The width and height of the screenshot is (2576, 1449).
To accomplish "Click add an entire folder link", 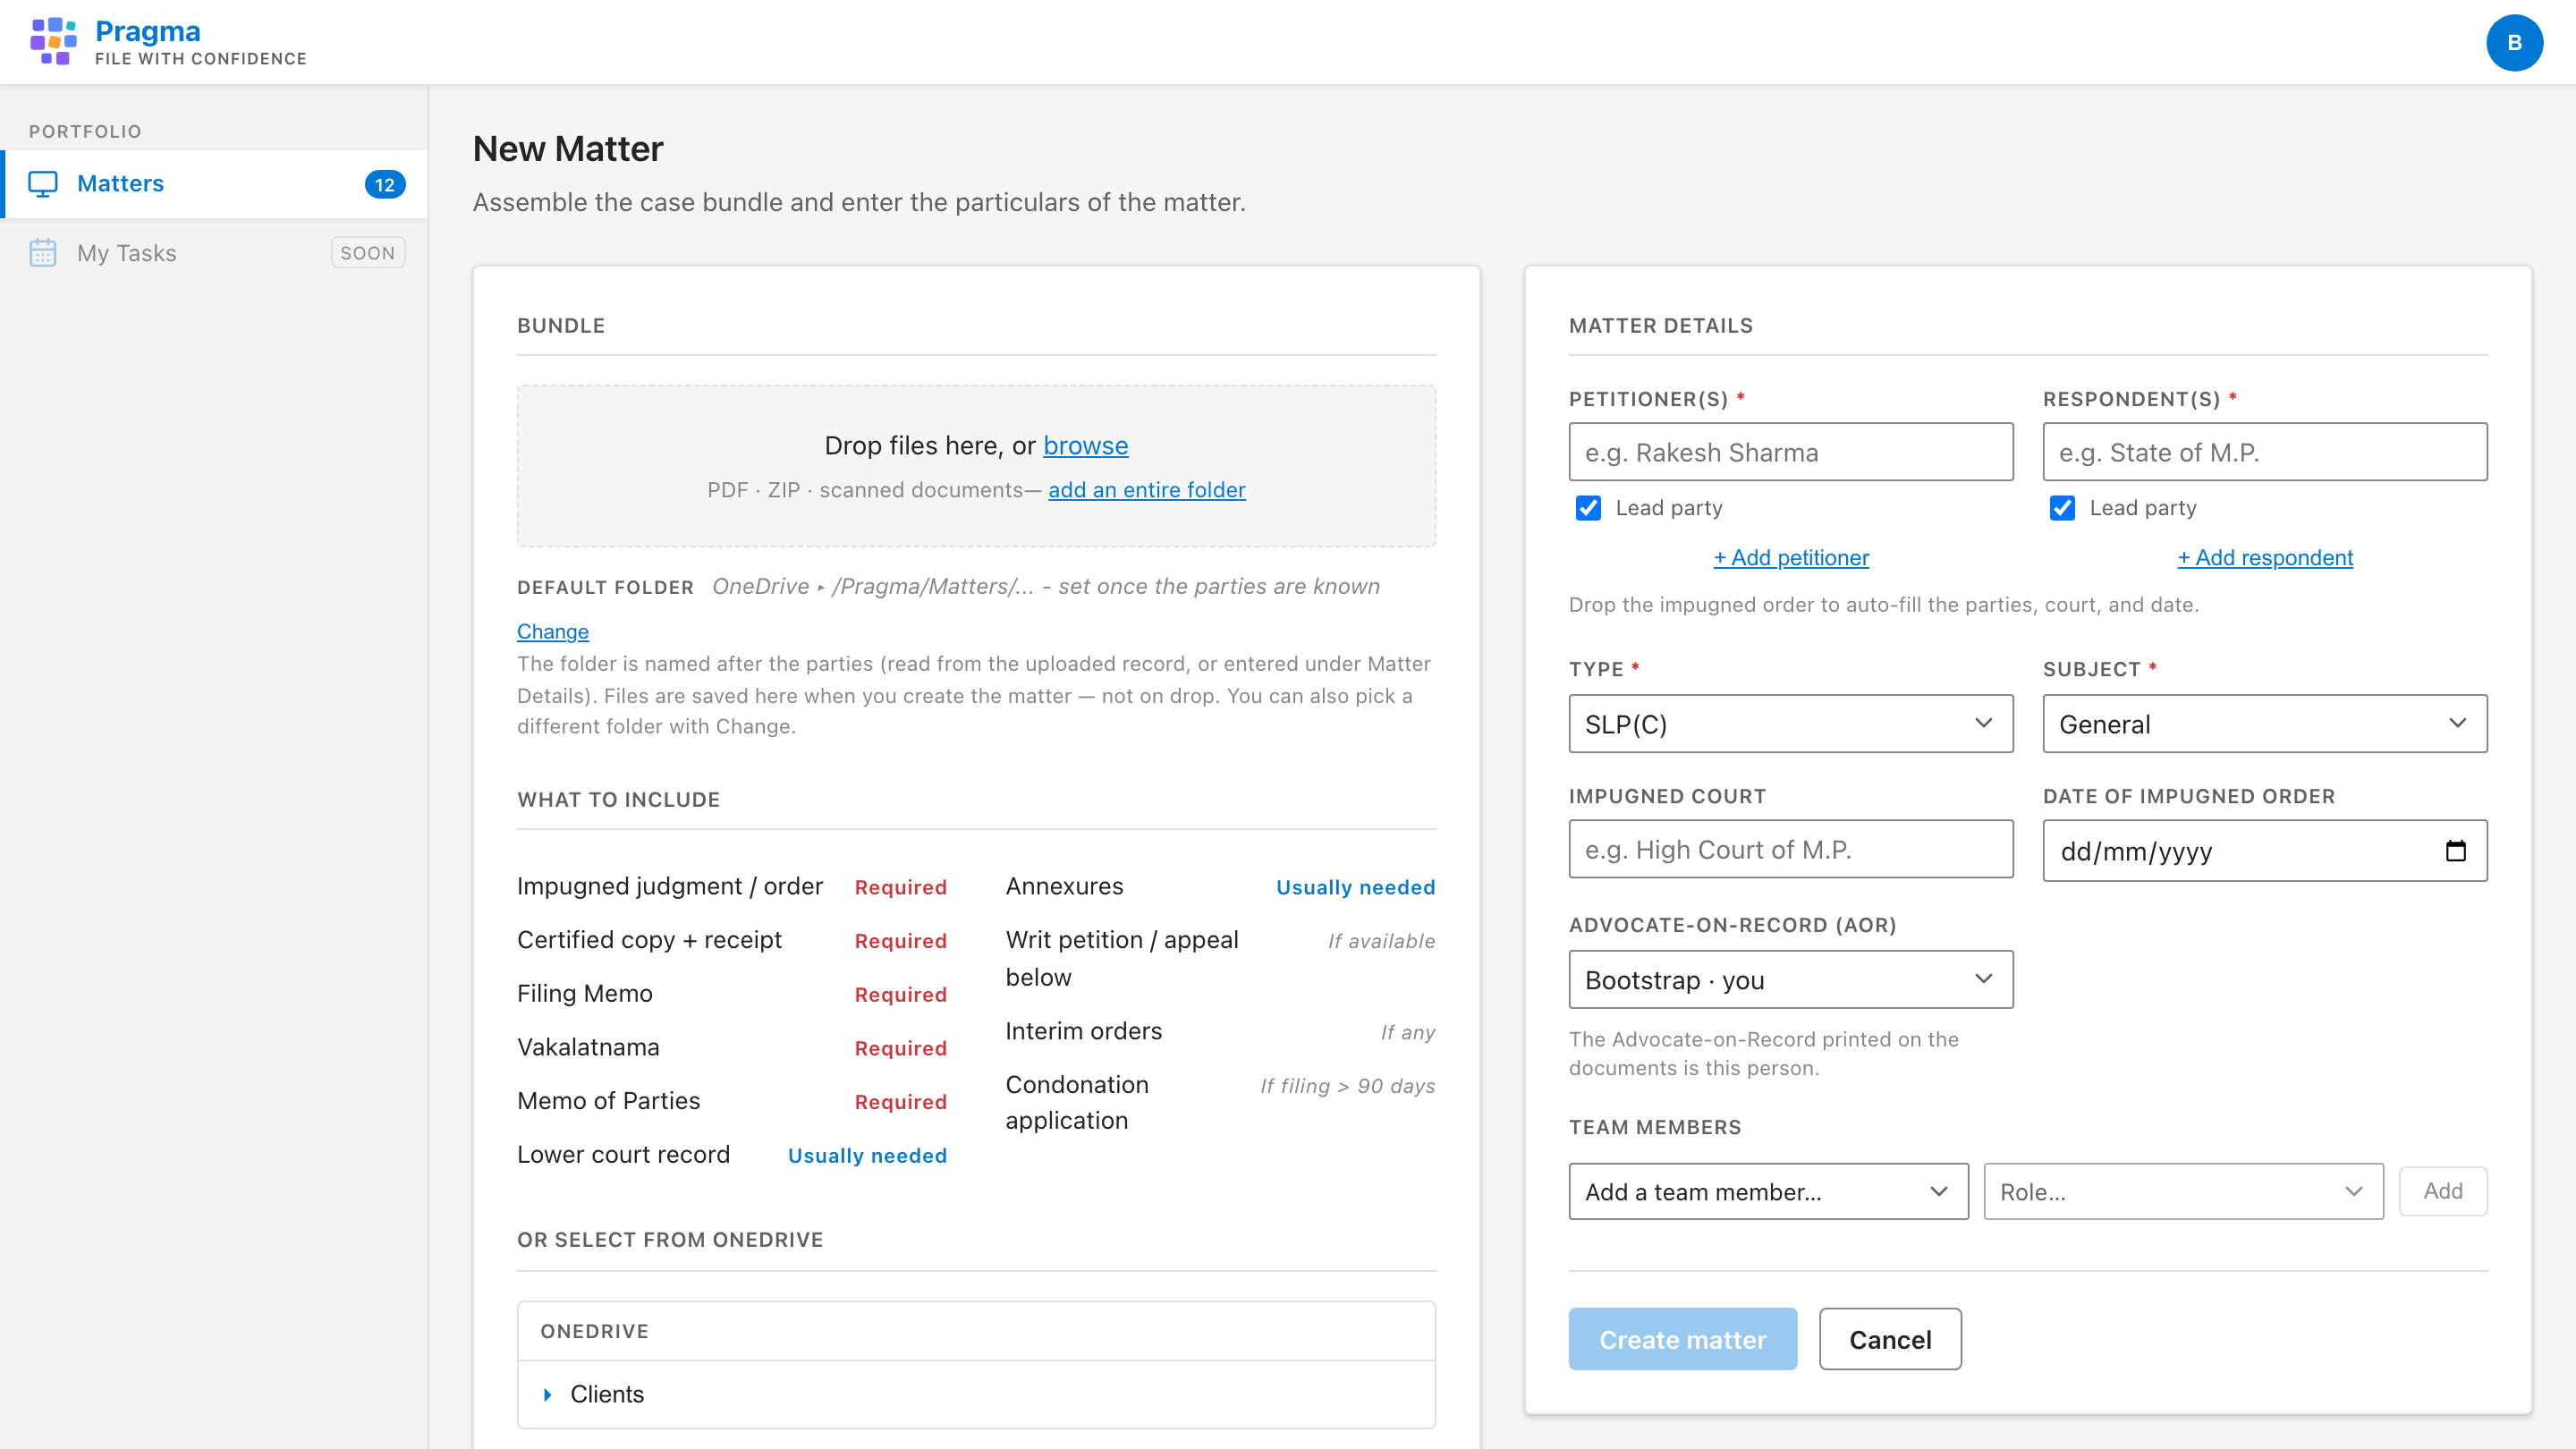I will (1146, 490).
